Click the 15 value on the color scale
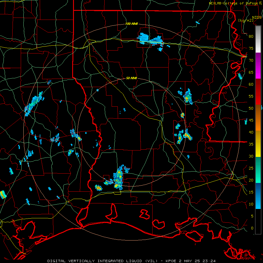 tap(251, 192)
